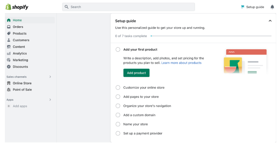The image size is (280, 149).
Task: Toggle circle for Set up a payment provider
Action: click(x=118, y=133)
